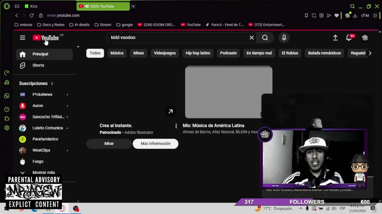Image resolution: width=382 pixels, height=214 pixels.
Task: Go back to previous page
Action: (17, 15)
